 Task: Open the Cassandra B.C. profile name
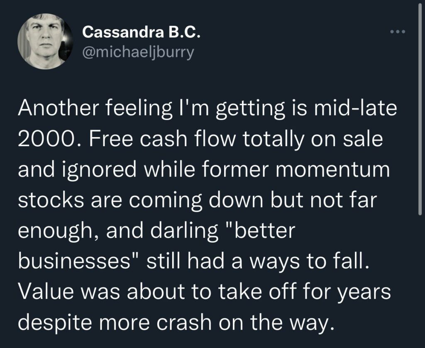pos(142,32)
